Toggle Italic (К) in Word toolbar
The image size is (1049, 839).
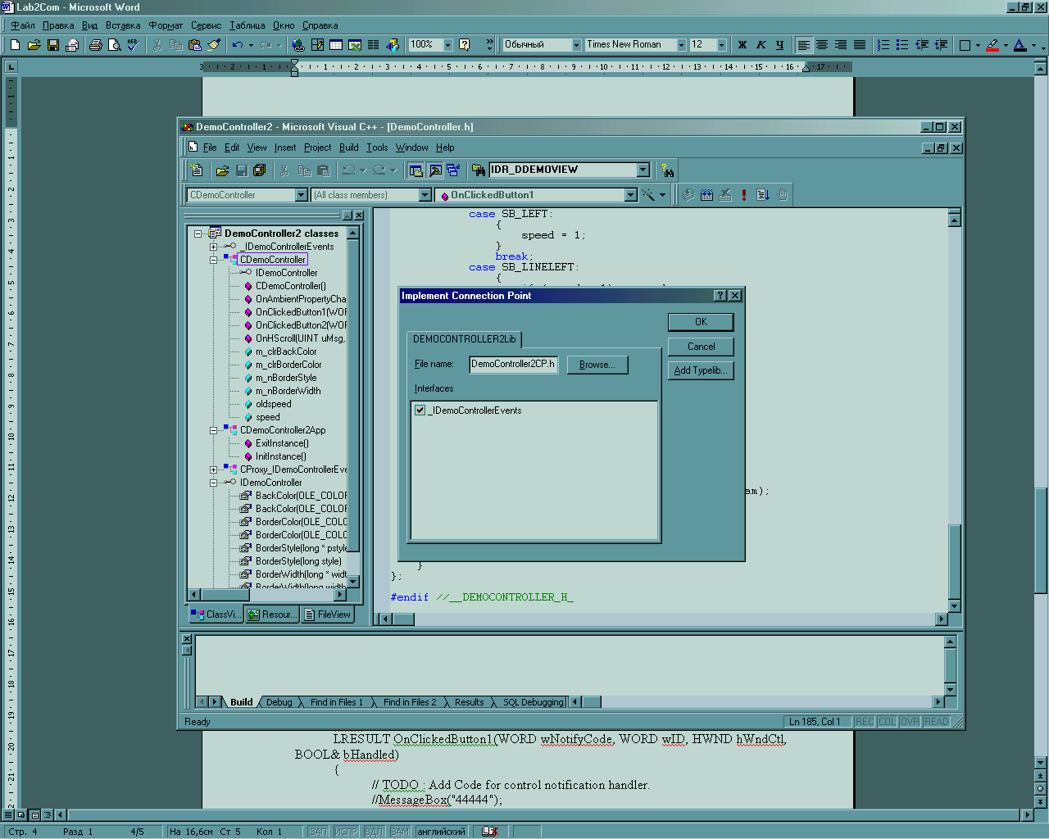click(x=761, y=45)
